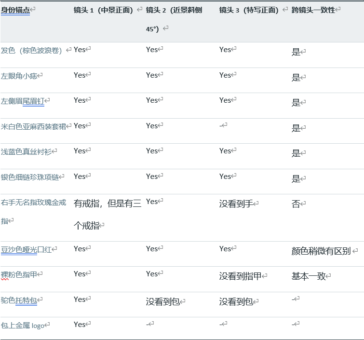364x340 pixels.
Task: Select the 镜头 2 (近景斜侧 45°) column header
Action: click(x=174, y=19)
